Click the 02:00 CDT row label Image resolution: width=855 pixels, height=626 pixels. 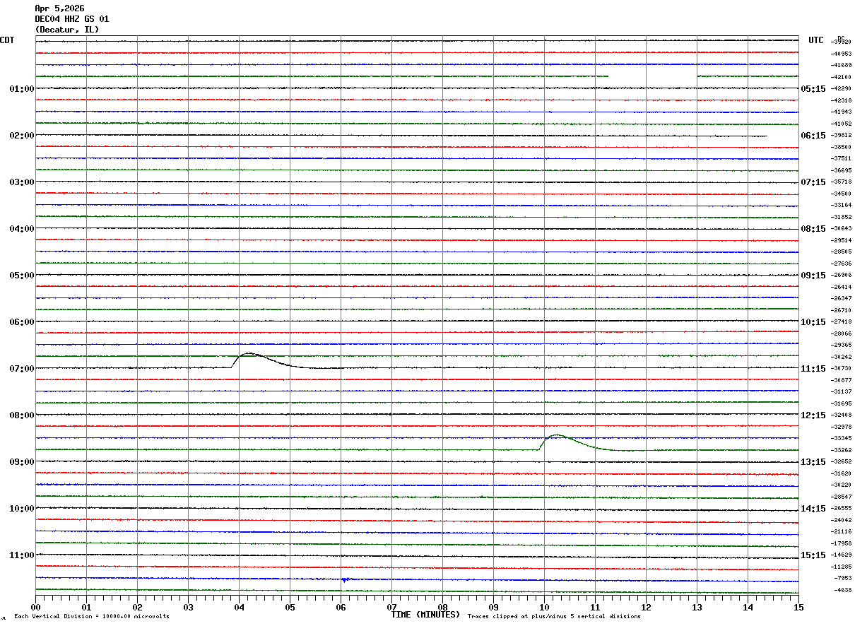(x=22, y=136)
